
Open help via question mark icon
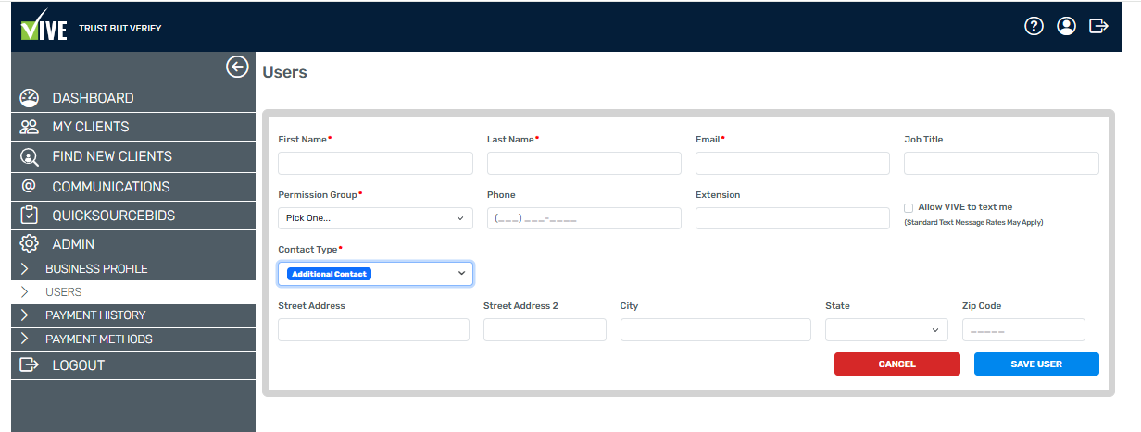[x=1034, y=26]
